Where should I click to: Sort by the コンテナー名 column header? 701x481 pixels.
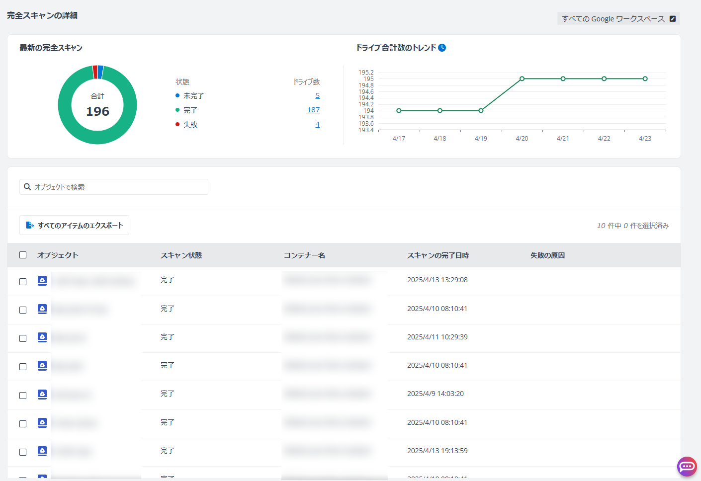(304, 255)
